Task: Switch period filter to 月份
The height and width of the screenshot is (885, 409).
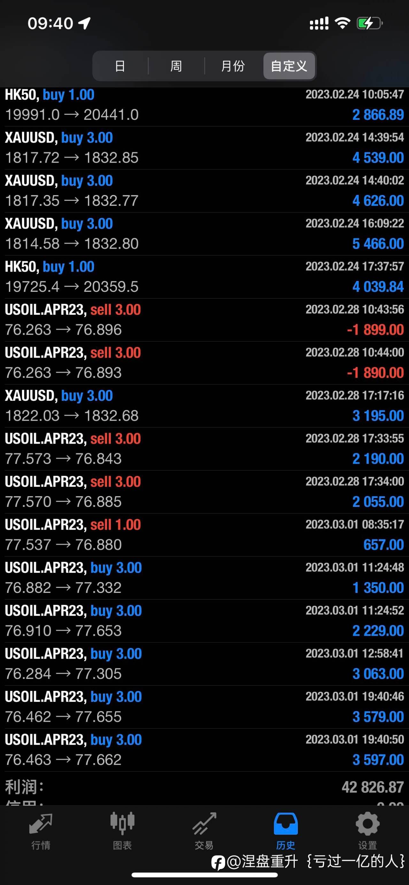Action: pyautogui.click(x=233, y=66)
